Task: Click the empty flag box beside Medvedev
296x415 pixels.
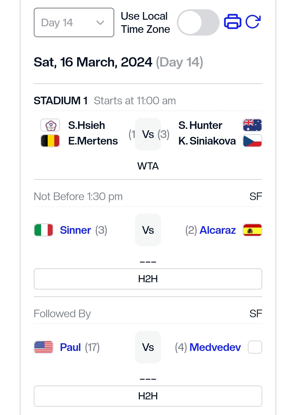Action: [255, 347]
